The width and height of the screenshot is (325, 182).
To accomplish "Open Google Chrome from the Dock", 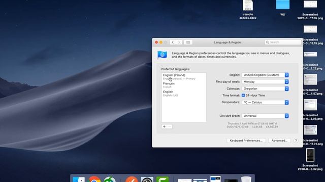I will (94, 179).
